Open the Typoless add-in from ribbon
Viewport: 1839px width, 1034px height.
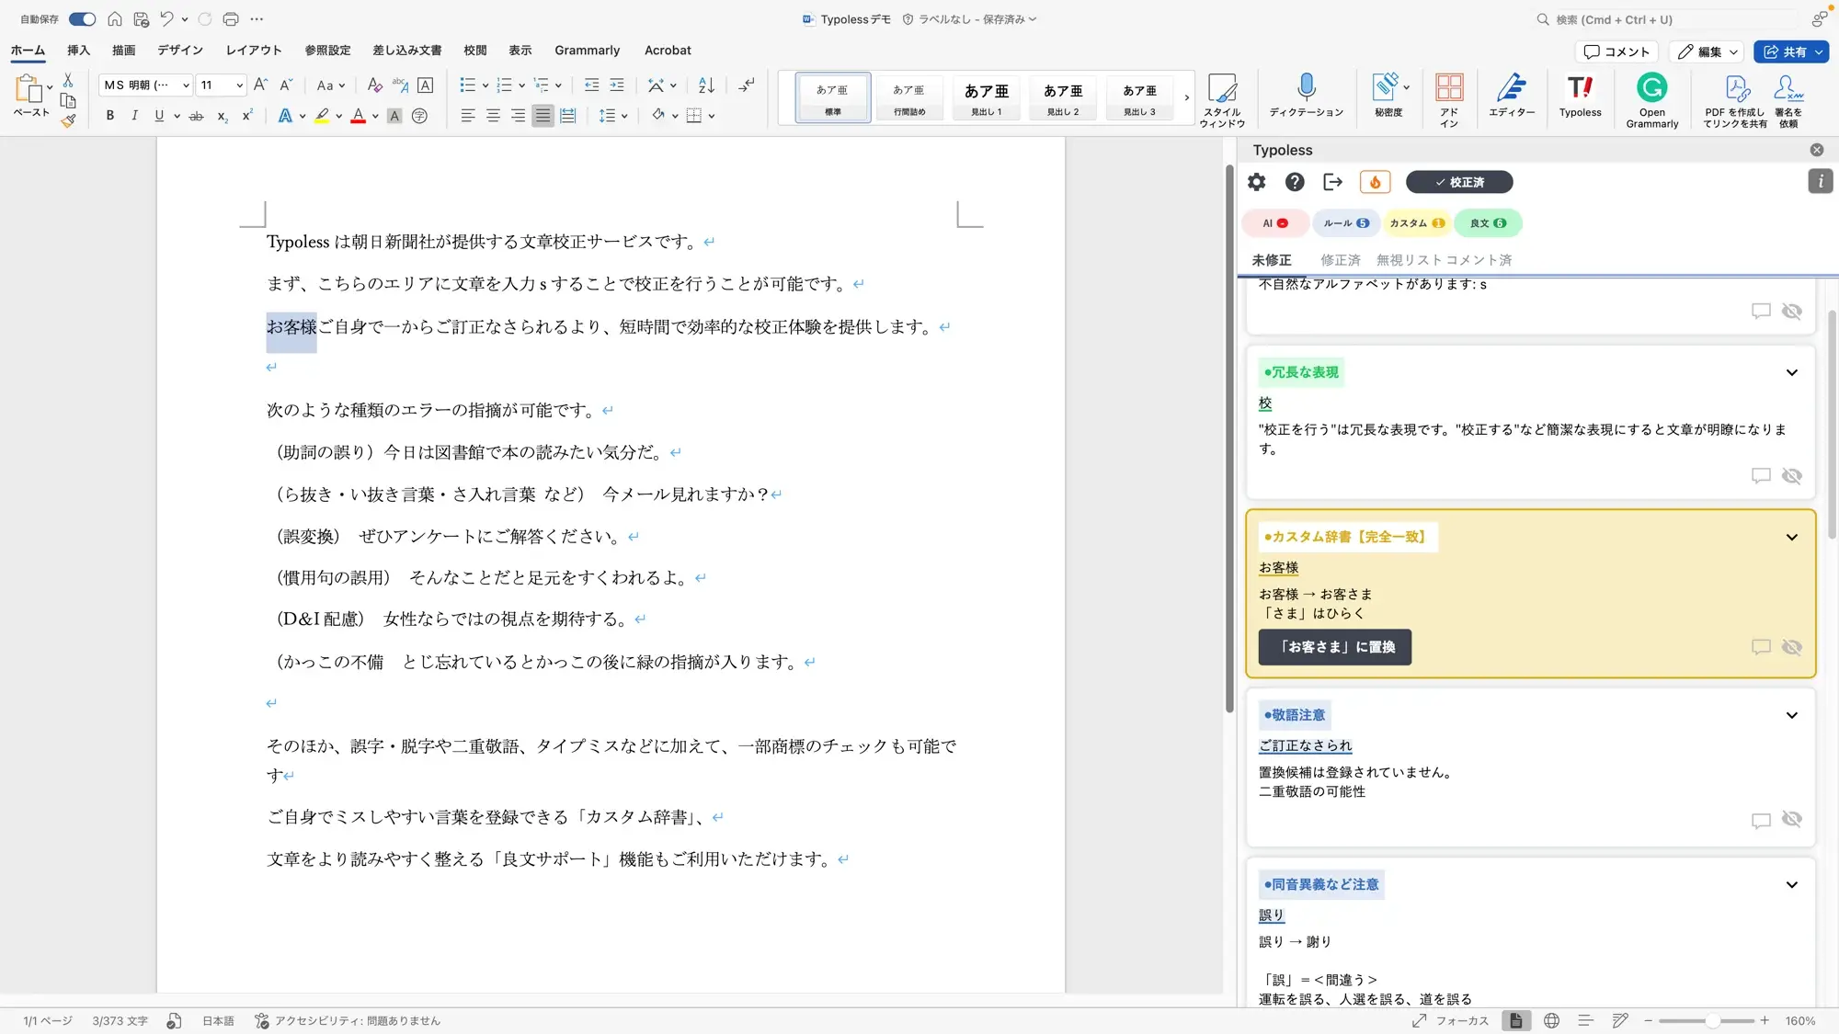pyautogui.click(x=1580, y=96)
